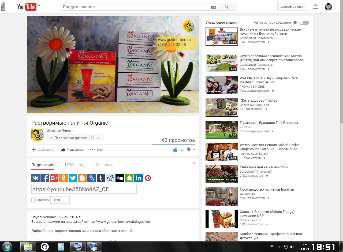Screen dimensions: 343x252
Task: Share video on Blogger
Action: pos(82,178)
